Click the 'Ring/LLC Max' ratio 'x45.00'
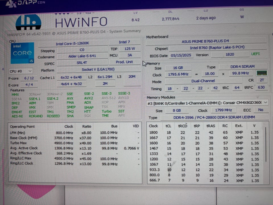Viewport: 273px width, 205px height. coord(85,159)
